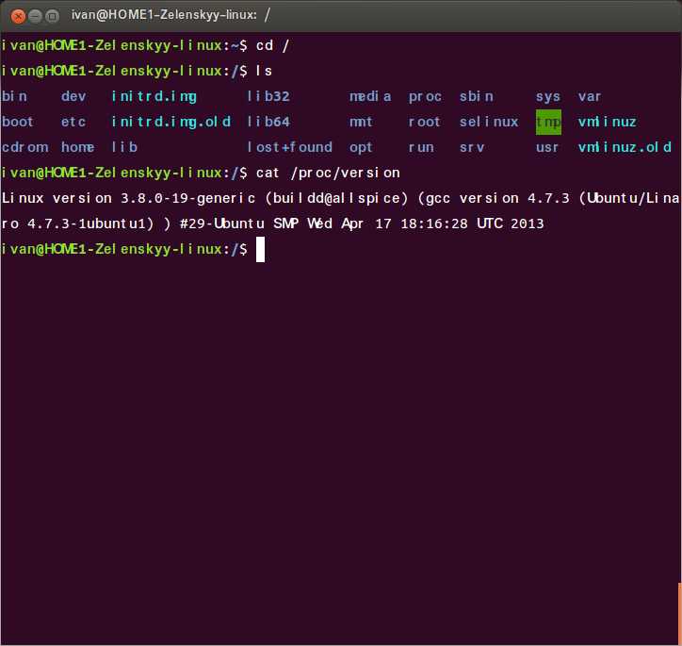This screenshot has width=682, height=646.
Task: Click the 'srv' directory name
Action: tap(472, 147)
